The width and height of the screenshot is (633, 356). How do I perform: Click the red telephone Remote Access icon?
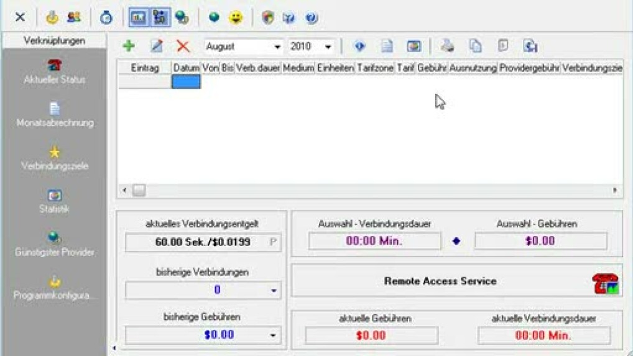tap(605, 283)
